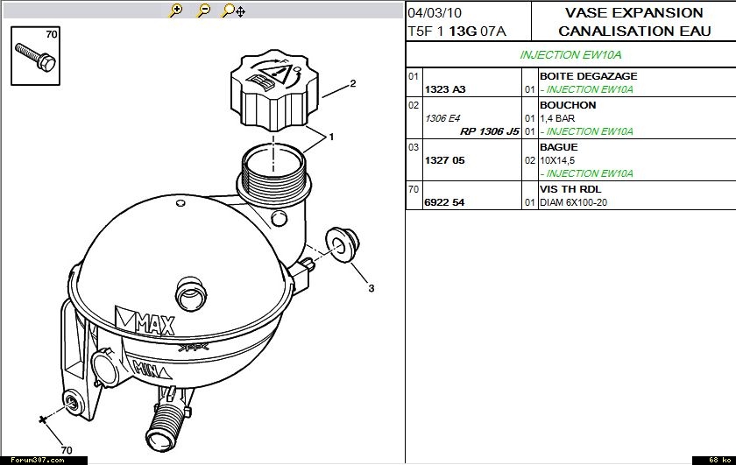
Task: Select callout number 1 in diagram
Action: tap(332, 137)
